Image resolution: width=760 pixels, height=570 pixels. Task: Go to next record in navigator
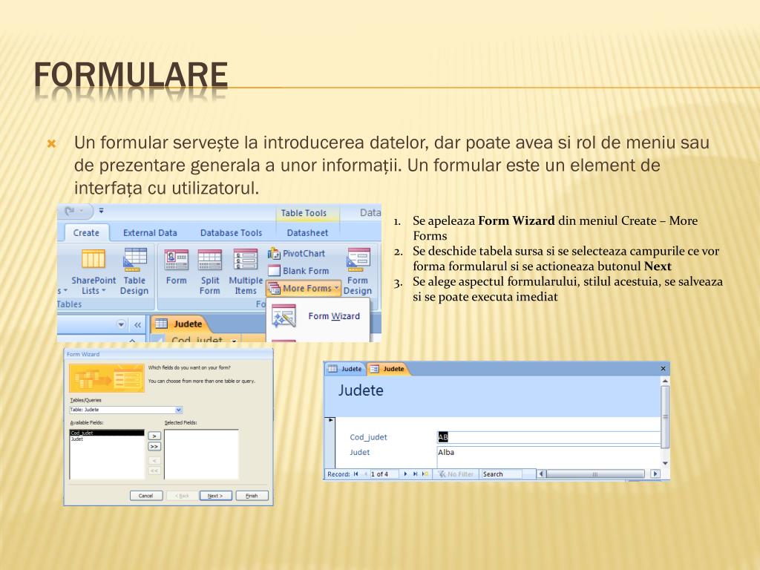405,474
